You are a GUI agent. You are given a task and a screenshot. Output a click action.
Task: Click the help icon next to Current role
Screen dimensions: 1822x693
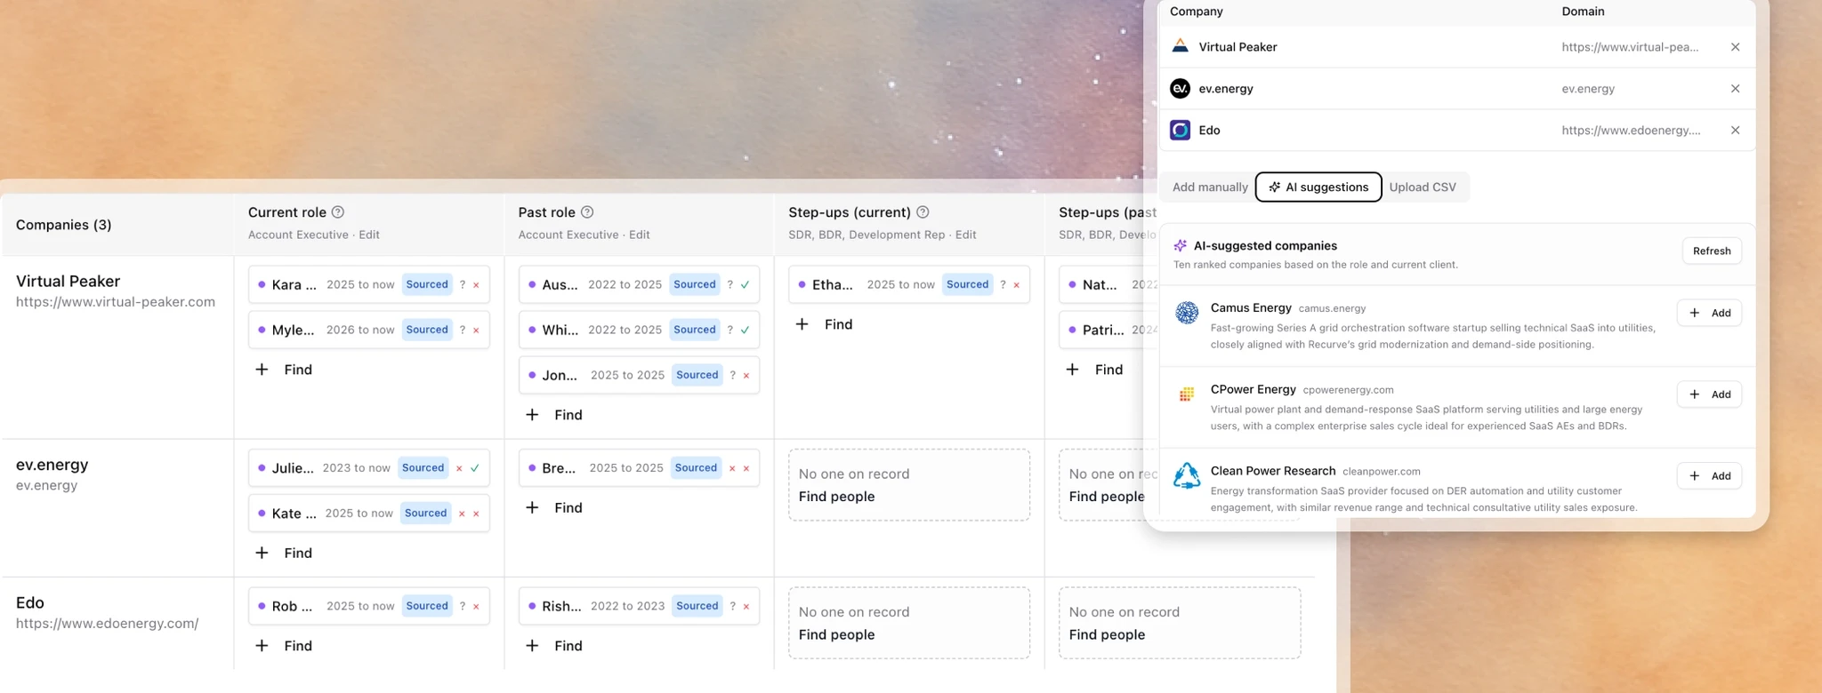(338, 212)
